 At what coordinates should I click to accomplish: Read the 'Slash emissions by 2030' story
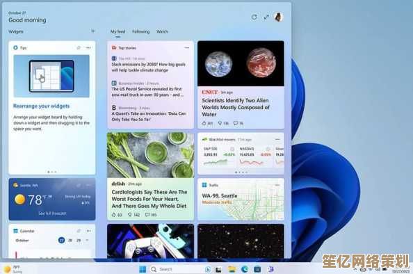pos(149,67)
